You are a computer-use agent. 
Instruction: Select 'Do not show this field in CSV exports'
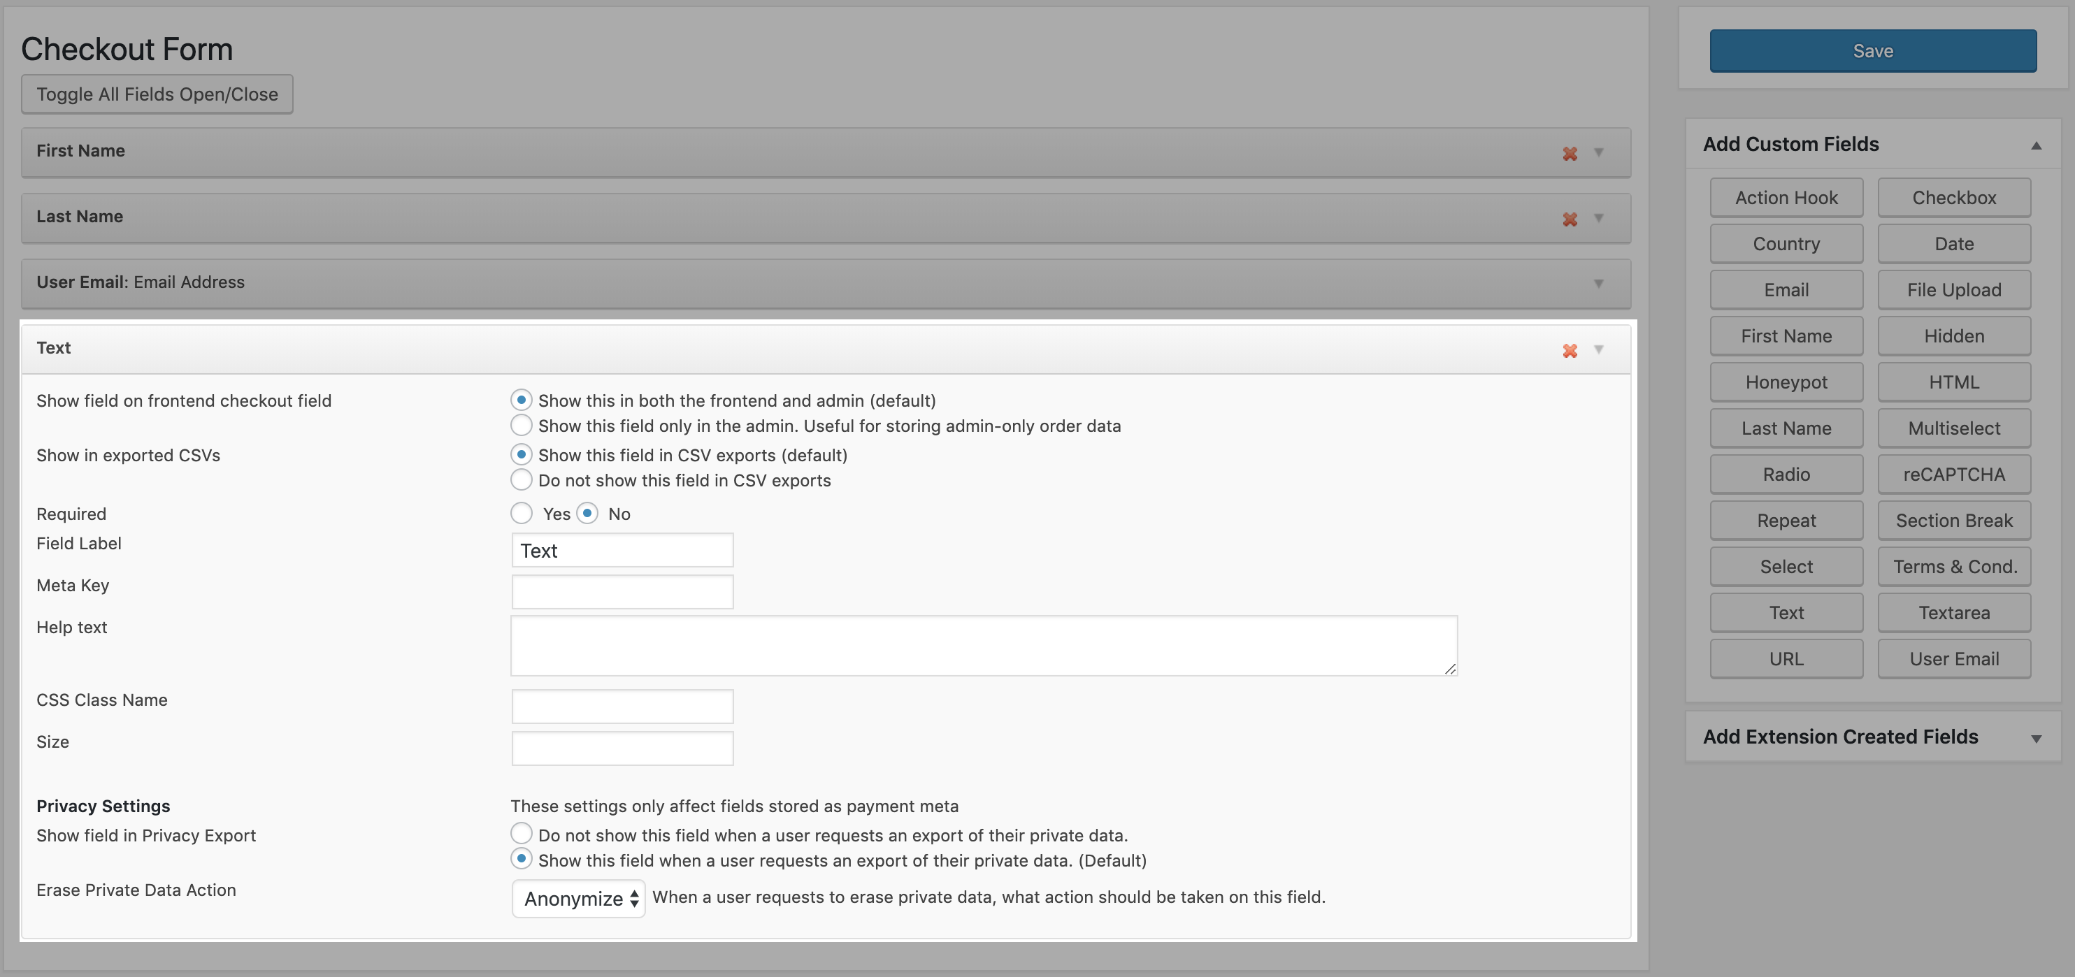(520, 480)
